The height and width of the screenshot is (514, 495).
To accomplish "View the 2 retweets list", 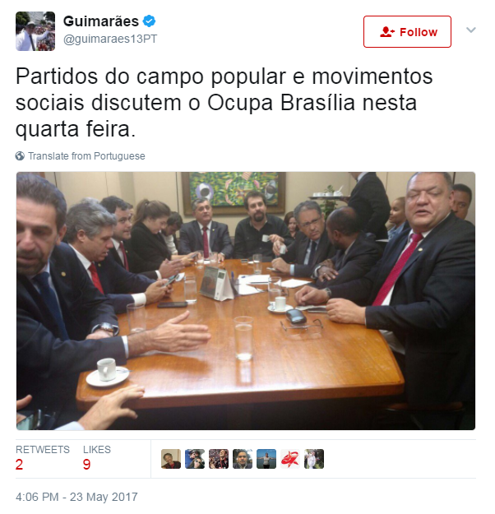I will tap(43, 458).
